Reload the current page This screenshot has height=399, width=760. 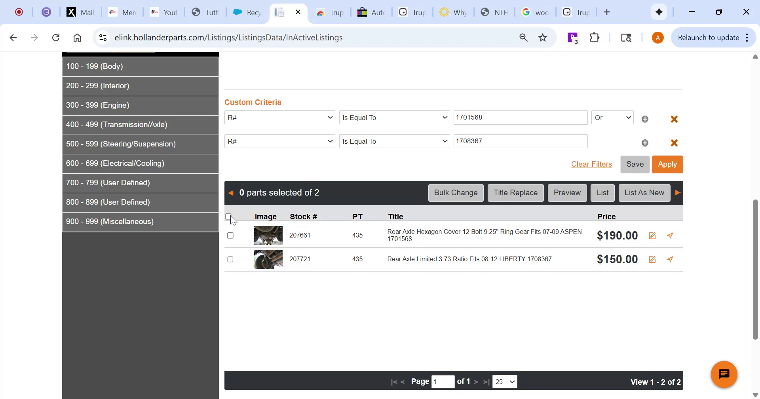point(56,37)
